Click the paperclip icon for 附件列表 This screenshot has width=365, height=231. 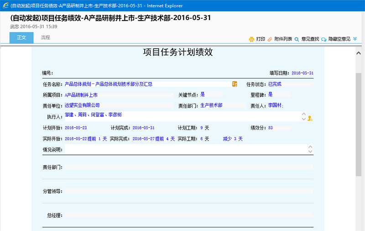pyautogui.click(x=270, y=39)
